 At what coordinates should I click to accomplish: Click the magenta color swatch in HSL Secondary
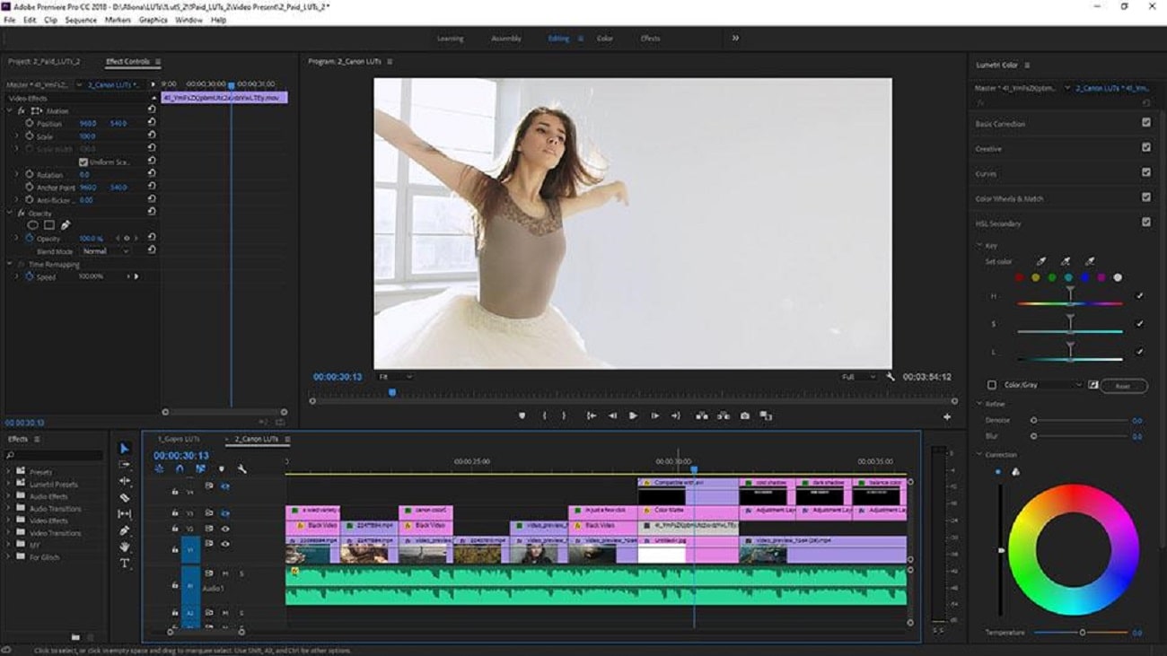point(1101,277)
